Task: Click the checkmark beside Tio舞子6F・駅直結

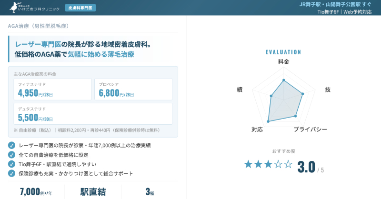Action: (12, 164)
